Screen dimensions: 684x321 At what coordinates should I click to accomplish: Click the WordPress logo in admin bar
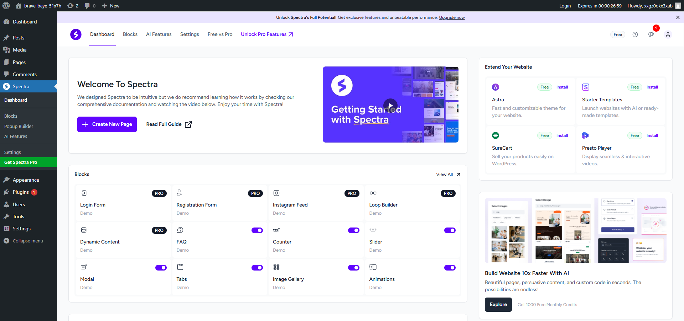point(6,6)
